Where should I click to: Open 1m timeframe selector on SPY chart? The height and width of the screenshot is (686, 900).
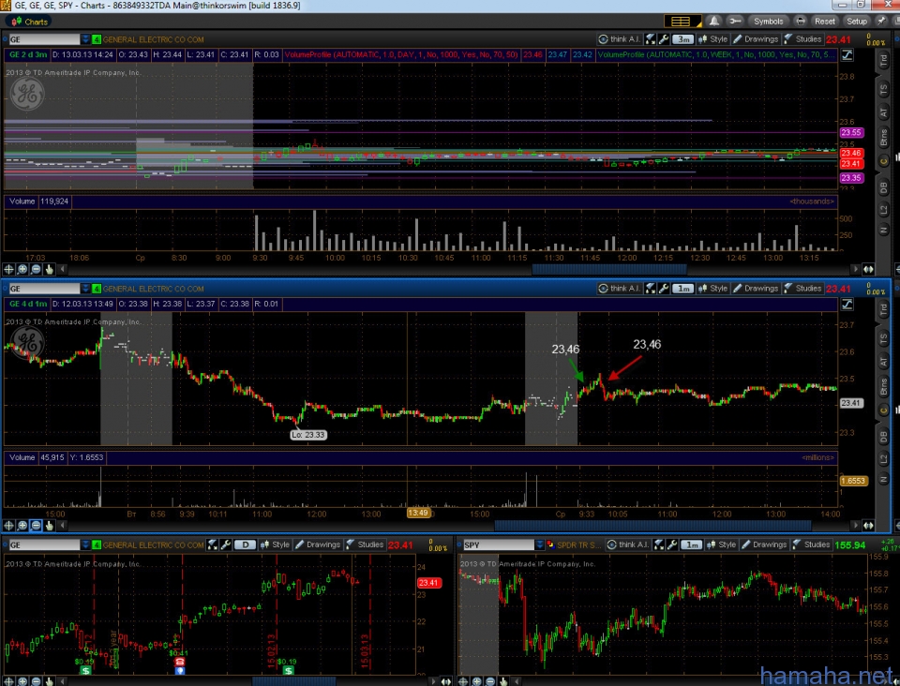point(692,544)
